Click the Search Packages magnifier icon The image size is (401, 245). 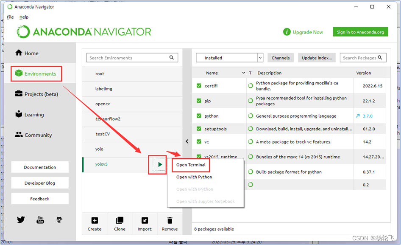pos(380,58)
